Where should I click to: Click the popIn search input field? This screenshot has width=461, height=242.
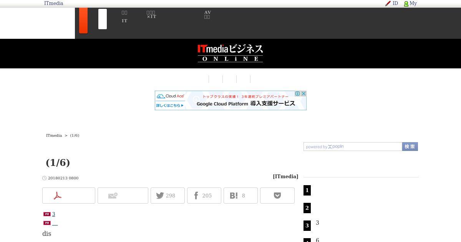point(353,147)
